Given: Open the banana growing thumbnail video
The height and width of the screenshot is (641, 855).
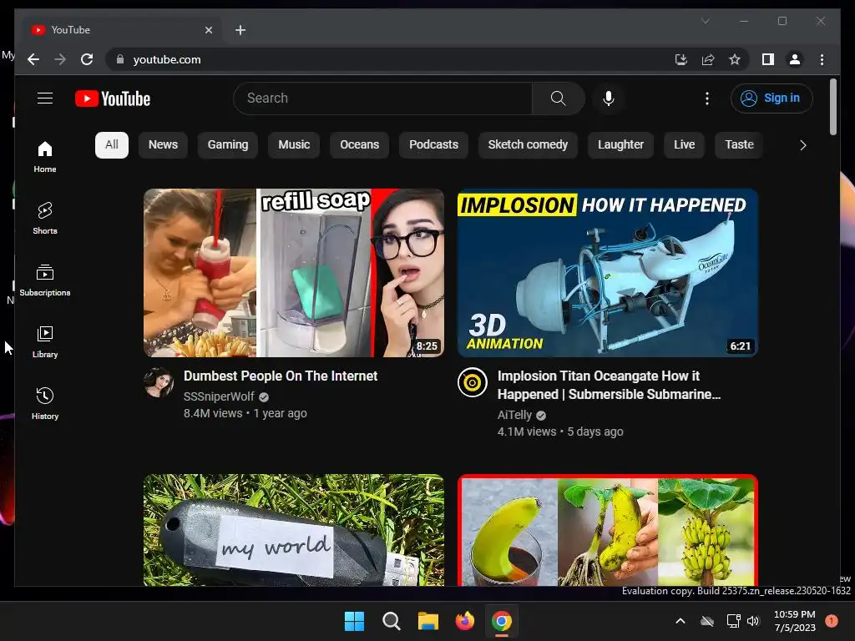Looking at the screenshot, I should (608, 530).
